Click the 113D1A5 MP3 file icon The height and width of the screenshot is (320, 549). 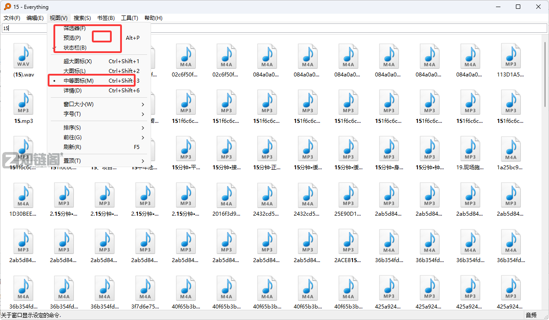(x=511, y=56)
